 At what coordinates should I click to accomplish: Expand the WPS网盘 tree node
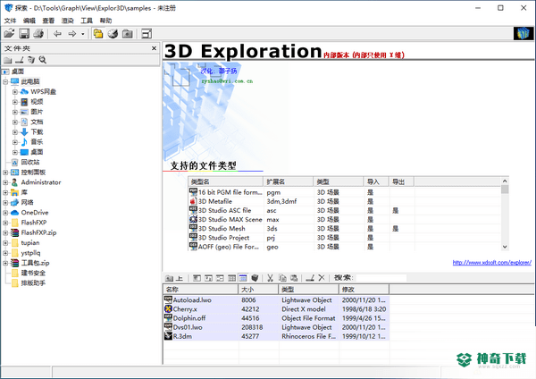(14, 92)
